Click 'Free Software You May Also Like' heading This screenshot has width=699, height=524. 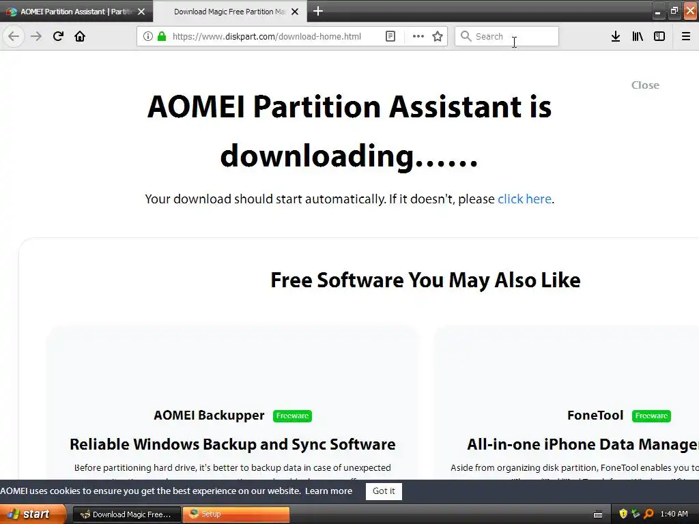[x=425, y=280]
